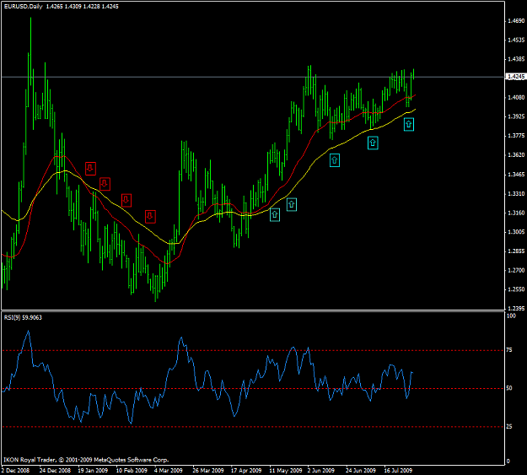Click the 26 Mar 2009 date label

(x=208, y=470)
